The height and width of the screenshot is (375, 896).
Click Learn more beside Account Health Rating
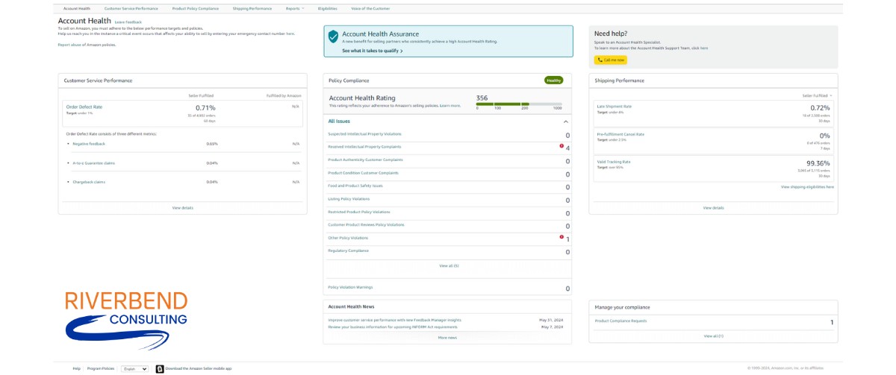(450, 106)
